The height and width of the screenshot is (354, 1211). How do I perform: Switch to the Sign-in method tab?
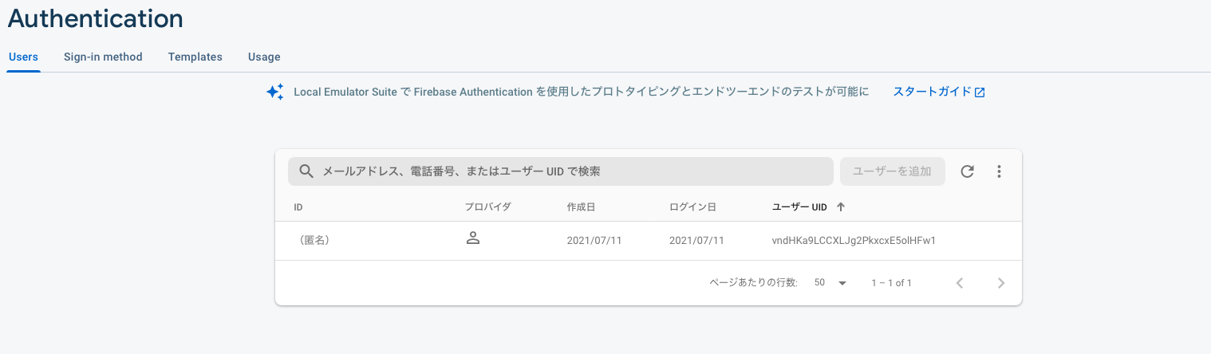point(103,57)
